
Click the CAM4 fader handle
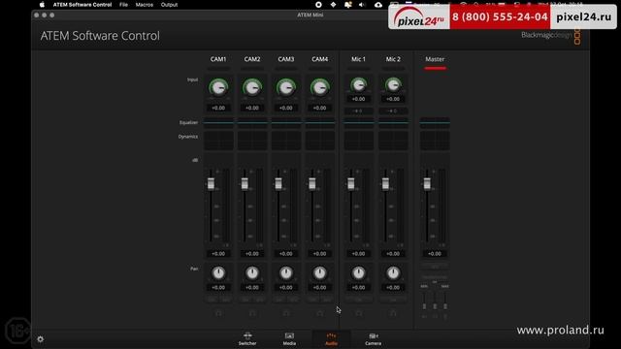pyautogui.click(x=312, y=183)
